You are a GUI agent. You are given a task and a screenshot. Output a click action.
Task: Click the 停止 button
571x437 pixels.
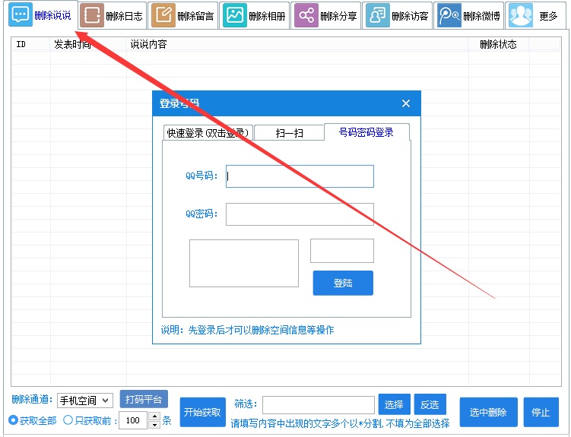(541, 412)
